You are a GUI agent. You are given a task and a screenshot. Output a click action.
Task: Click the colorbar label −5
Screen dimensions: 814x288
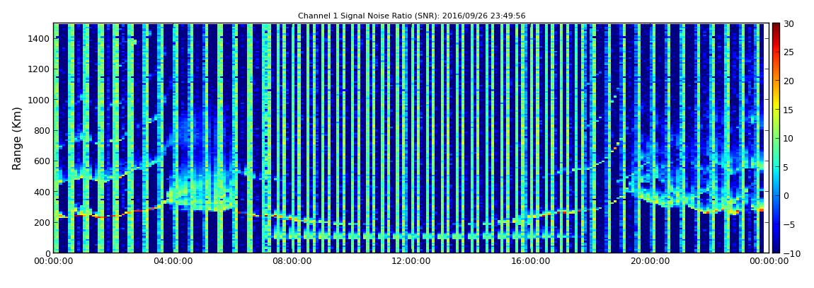tap(789, 225)
